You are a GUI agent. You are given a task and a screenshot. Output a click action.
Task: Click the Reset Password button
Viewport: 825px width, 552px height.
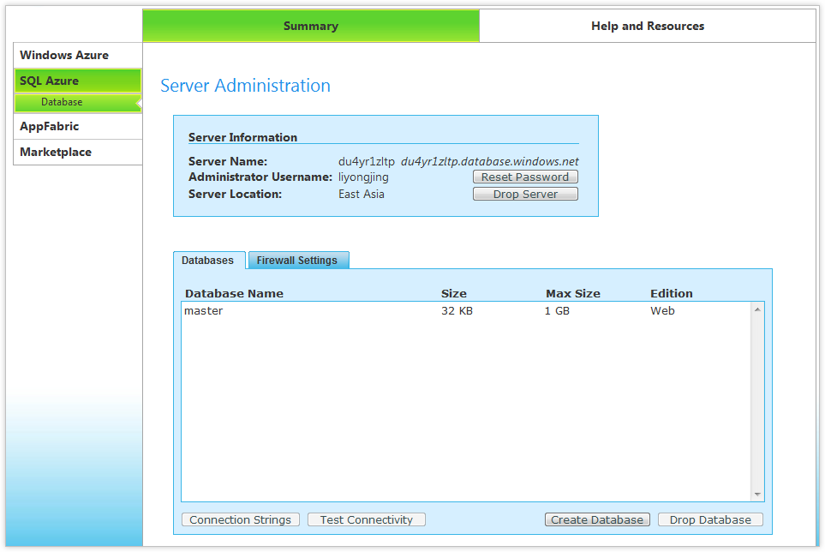pos(525,177)
